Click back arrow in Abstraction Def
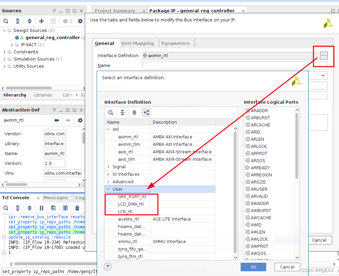The image size is (339, 276). pos(56,120)
